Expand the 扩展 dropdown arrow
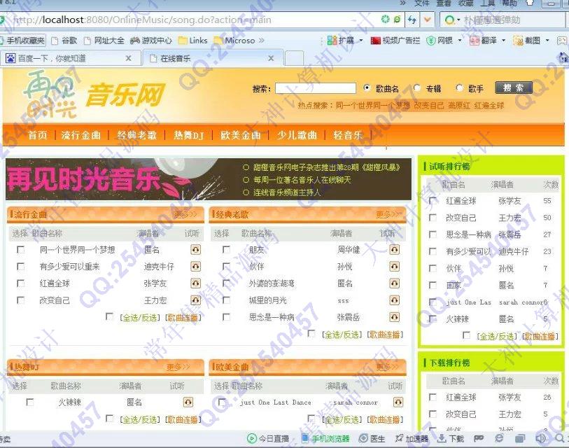Viewport: 569px width, 448px height. (x=360, y=41)
